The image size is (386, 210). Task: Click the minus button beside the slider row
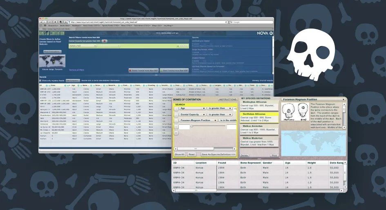(x=176, y=127)
